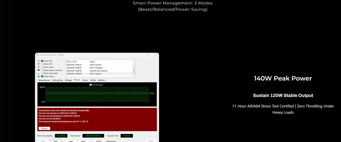Click the disk icon beside Stress local disks
Image resolution: width=341 pixels, height=142 pixels.
click(x=39, y=73)
